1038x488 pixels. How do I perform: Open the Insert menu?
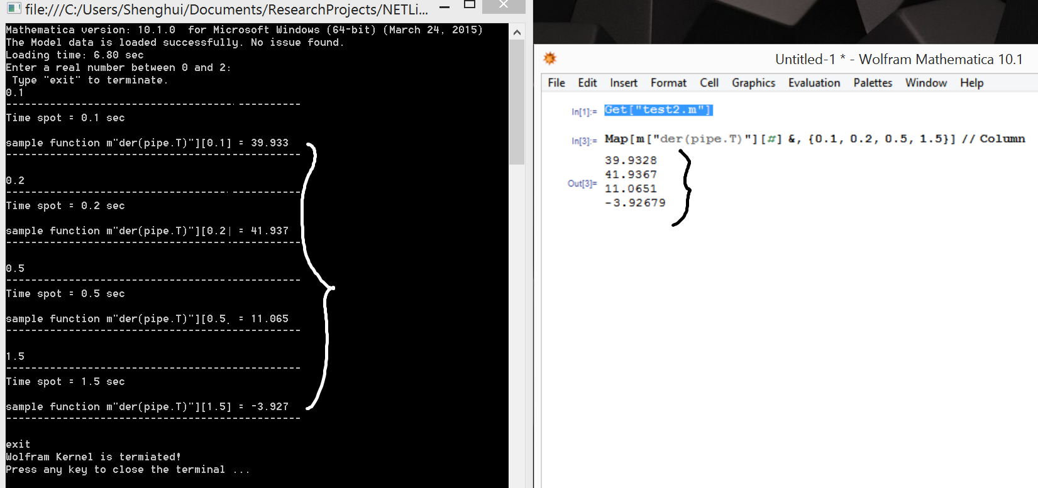624,83
